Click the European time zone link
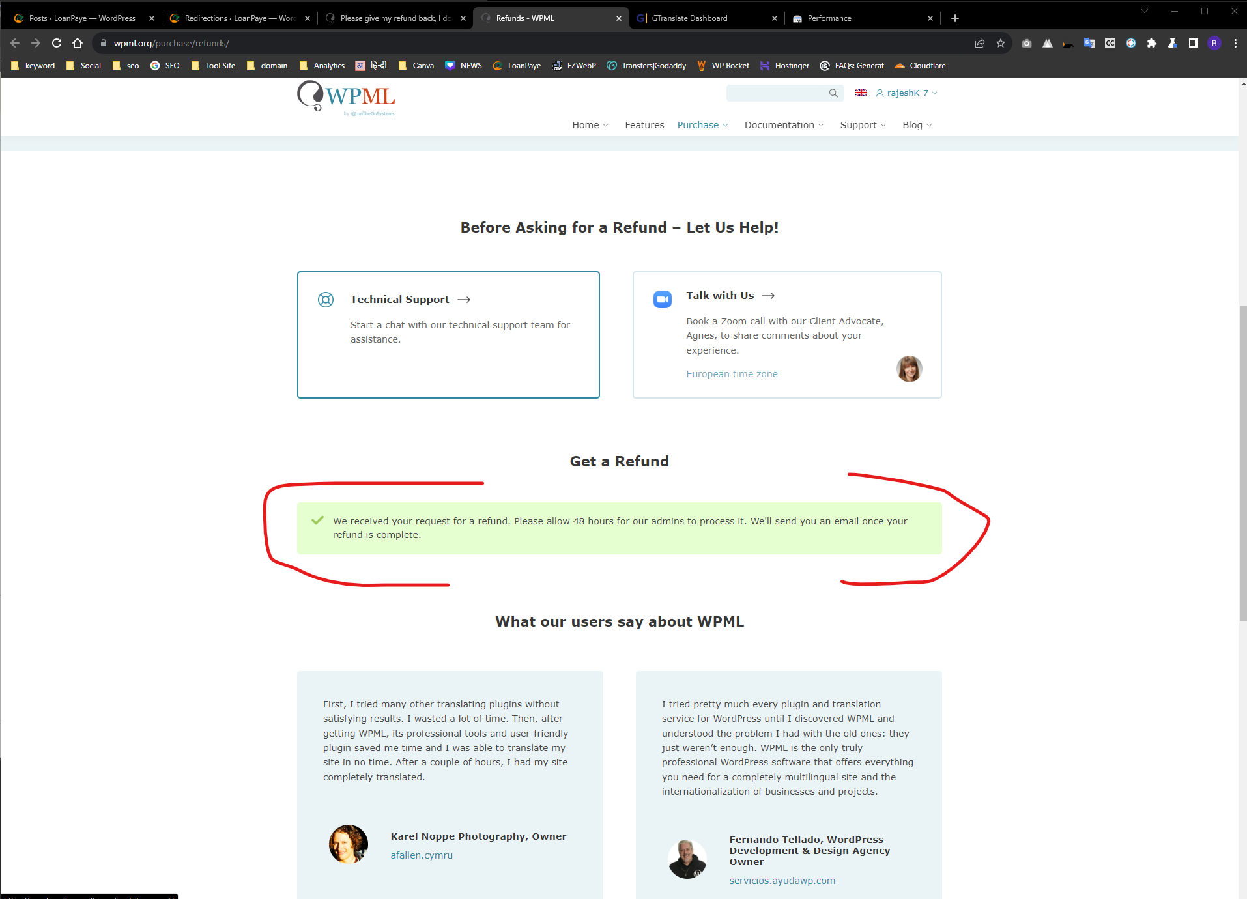 pos(732,374)
